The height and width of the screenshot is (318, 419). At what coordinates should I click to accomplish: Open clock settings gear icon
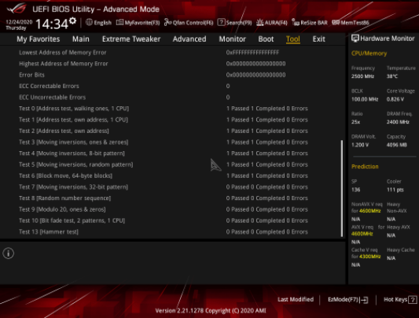[72, 20]
